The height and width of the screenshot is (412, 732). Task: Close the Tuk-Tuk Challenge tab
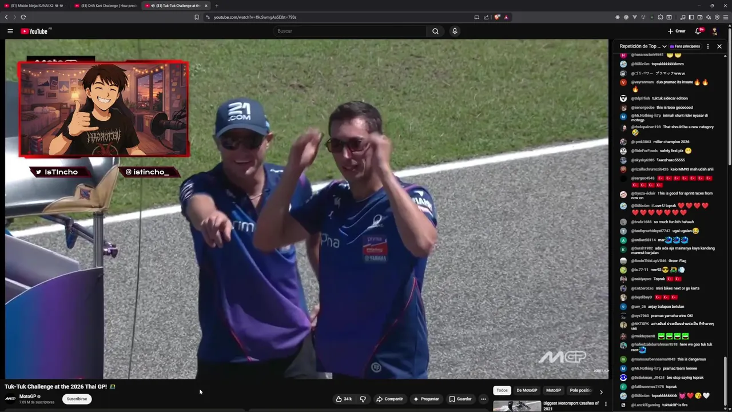[x=206, y=6]
